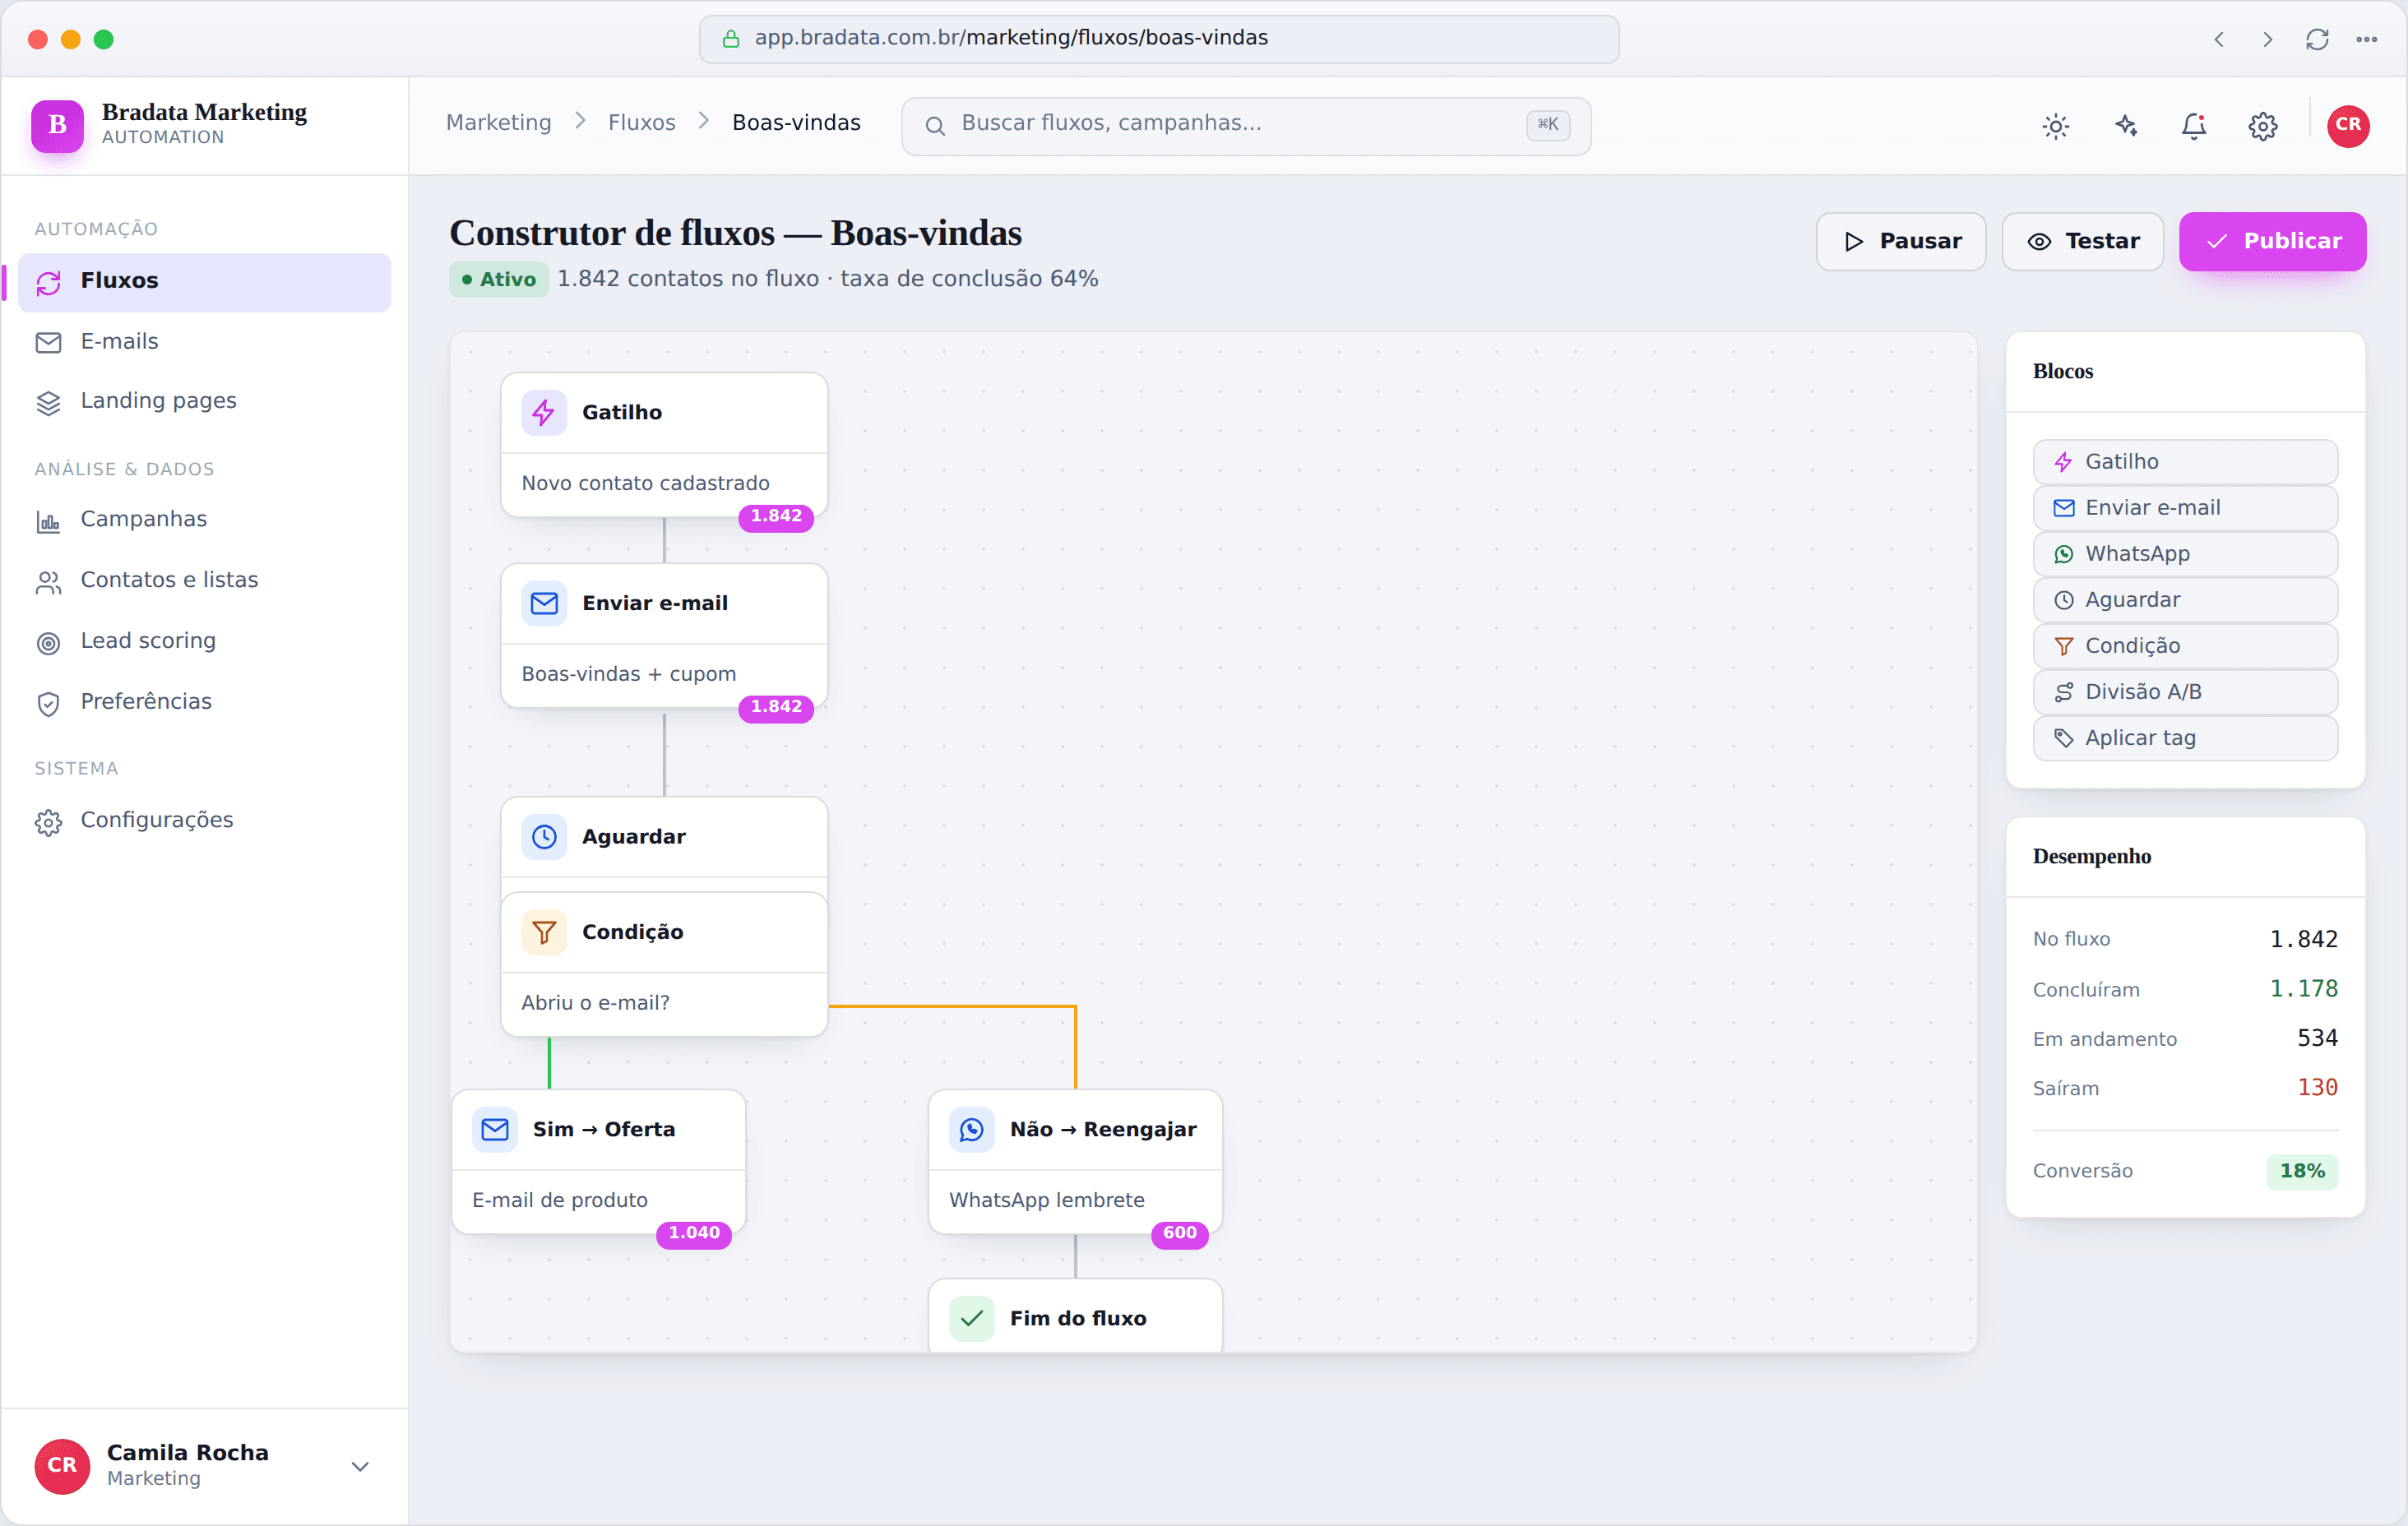Click the funnel icon on the Condição node

tap(544, 932)
